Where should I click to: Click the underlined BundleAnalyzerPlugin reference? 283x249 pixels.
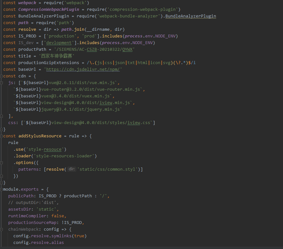[190, 16]
